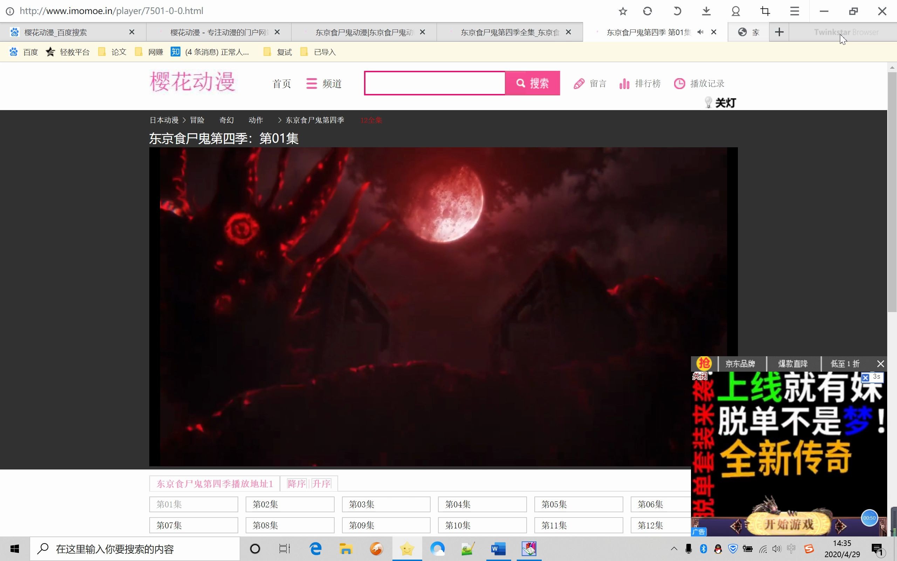The width and height of the screenshot is (897, 561).
Task: Click 奇幻 genre breadcrumb
Action: pyautogui.click(x=226, y=120)
